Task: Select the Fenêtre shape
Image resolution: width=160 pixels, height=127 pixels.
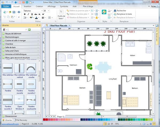Action: [8, 84]
